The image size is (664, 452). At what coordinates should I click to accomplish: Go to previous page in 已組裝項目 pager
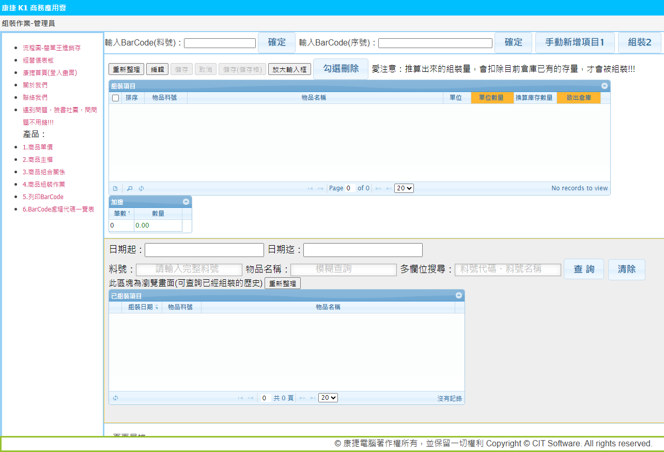click(x=250, y=398)
